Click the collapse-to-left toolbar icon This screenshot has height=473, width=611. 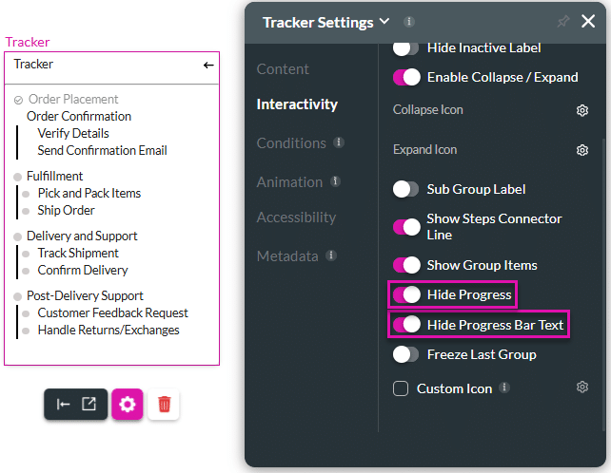click(x=63, y=405)
